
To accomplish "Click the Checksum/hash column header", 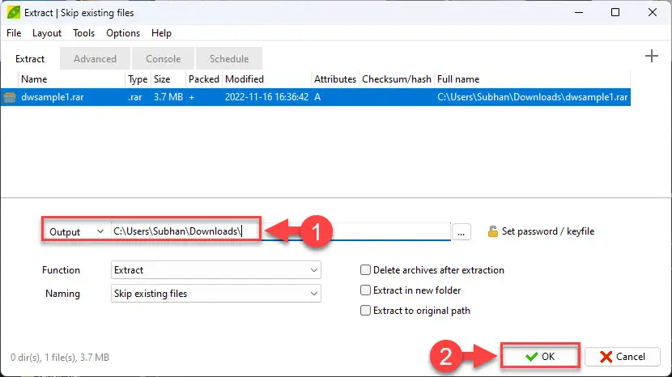I will [397, 79].
